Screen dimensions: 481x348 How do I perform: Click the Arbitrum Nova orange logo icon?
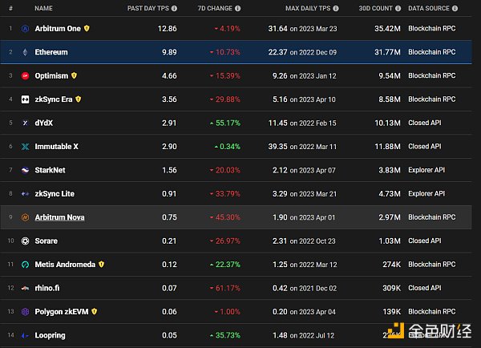pyautogui.click(x=25, y=217)
